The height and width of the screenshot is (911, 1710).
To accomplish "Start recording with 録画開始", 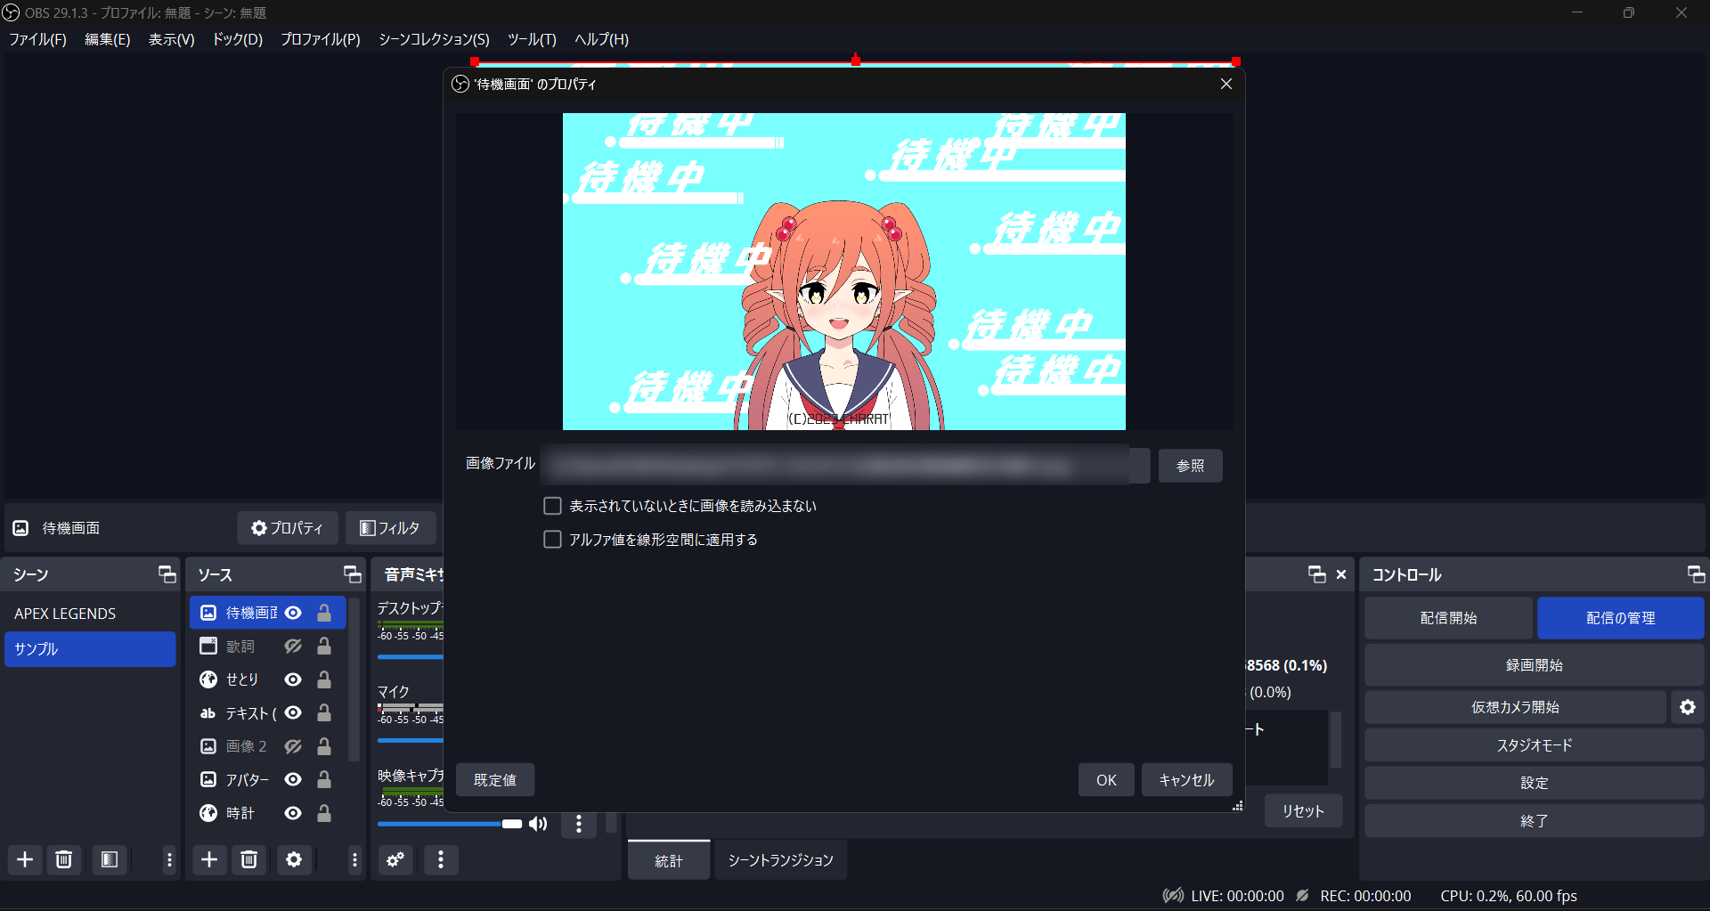I will click(1534, 665).
